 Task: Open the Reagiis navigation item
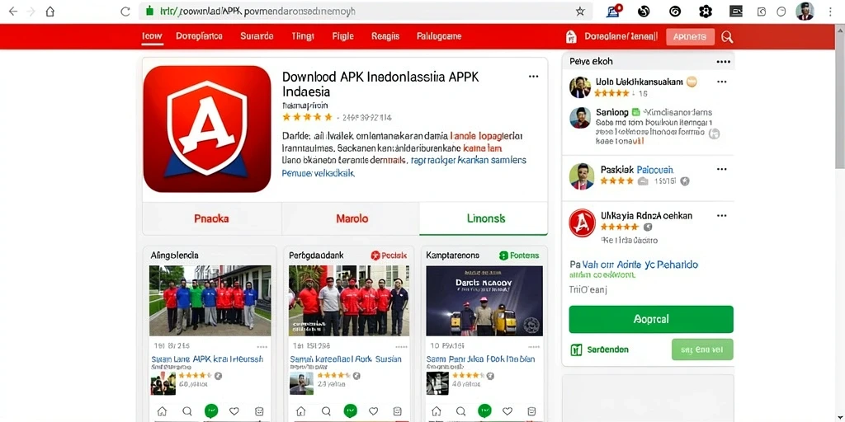(x=385, y=36)
